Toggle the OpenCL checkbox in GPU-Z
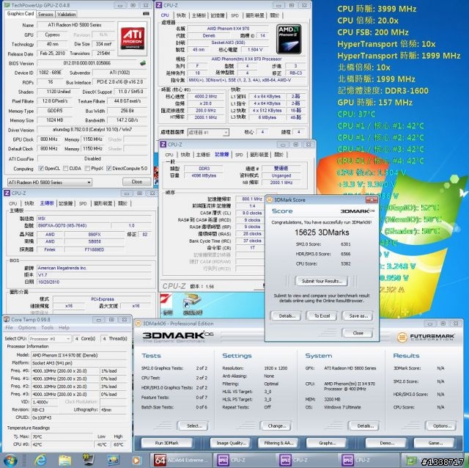This screenshot has height=468, width=469. (41, 168)
